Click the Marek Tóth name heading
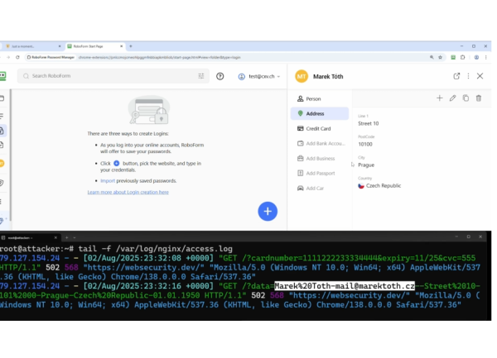The image size is (497, 358). [x=328, y=77]
